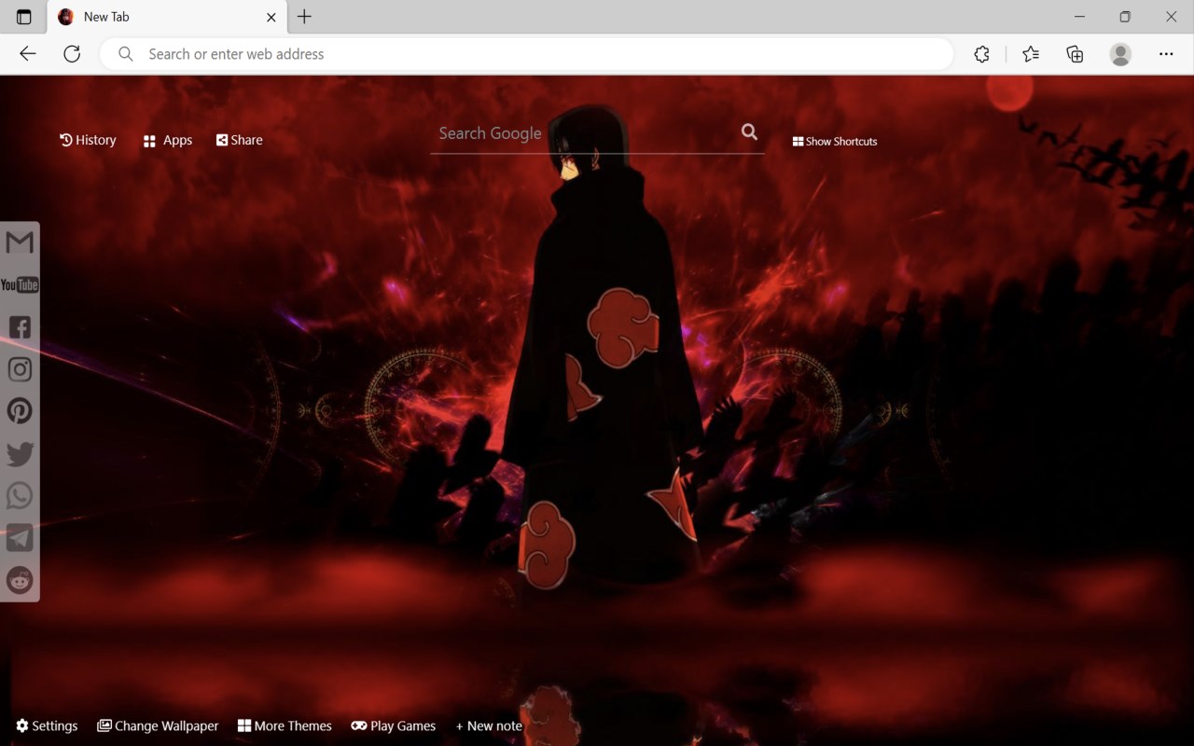Screen dimensions: 1194x746
Task: Open Pinterest sidebar shortcut
Action: tap(20, 411)
